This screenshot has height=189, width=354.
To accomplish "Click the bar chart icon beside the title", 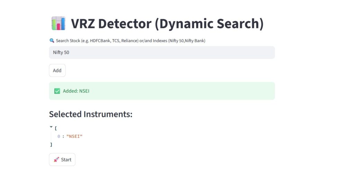I will [58, 23].
